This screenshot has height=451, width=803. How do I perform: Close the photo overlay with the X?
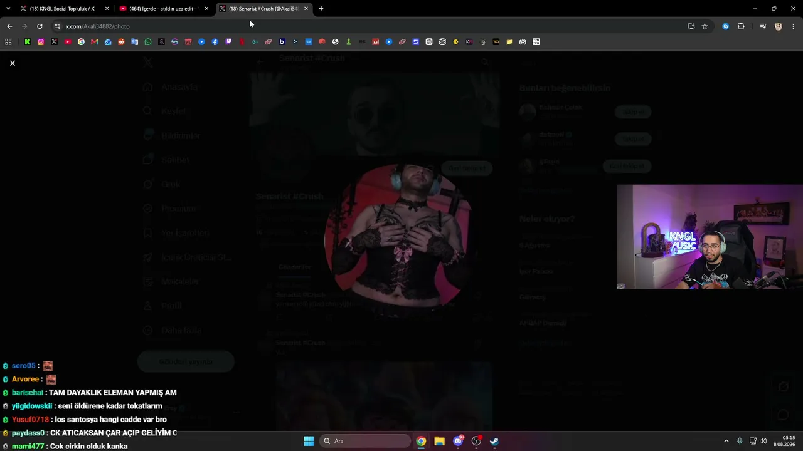coord(12,63)
